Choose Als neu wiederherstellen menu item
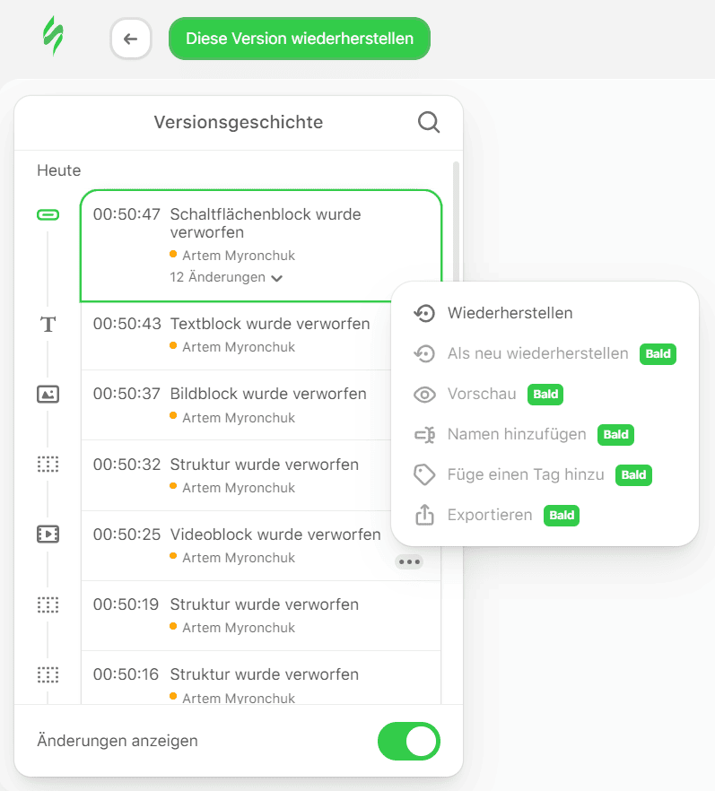 tap(537, 353)
